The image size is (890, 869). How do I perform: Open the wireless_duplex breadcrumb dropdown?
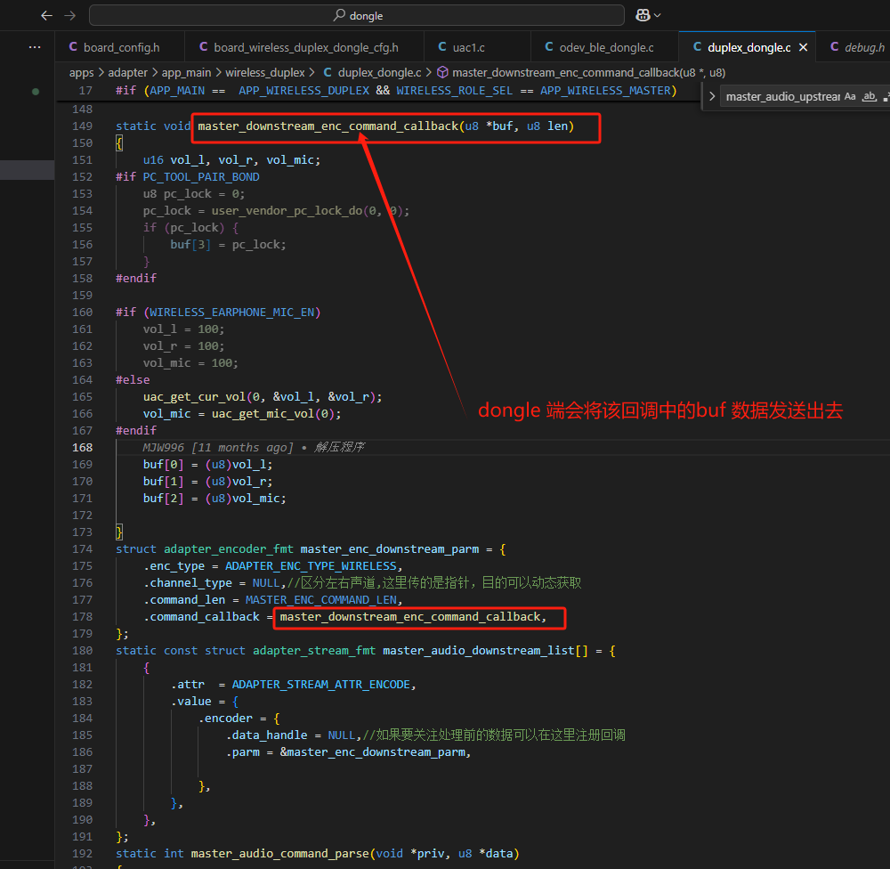265,73
